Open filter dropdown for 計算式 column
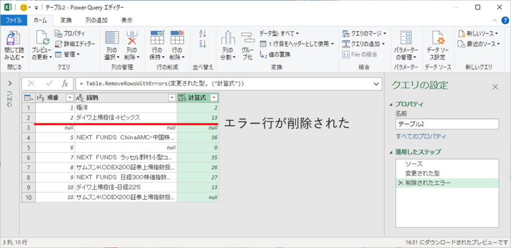This screenshot has width=511, height=248. coord(214,98)
